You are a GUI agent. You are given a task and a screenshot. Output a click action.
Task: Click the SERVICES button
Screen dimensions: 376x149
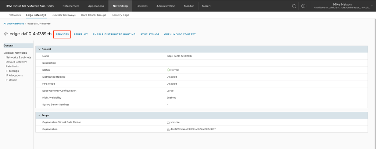coord(62,34)
